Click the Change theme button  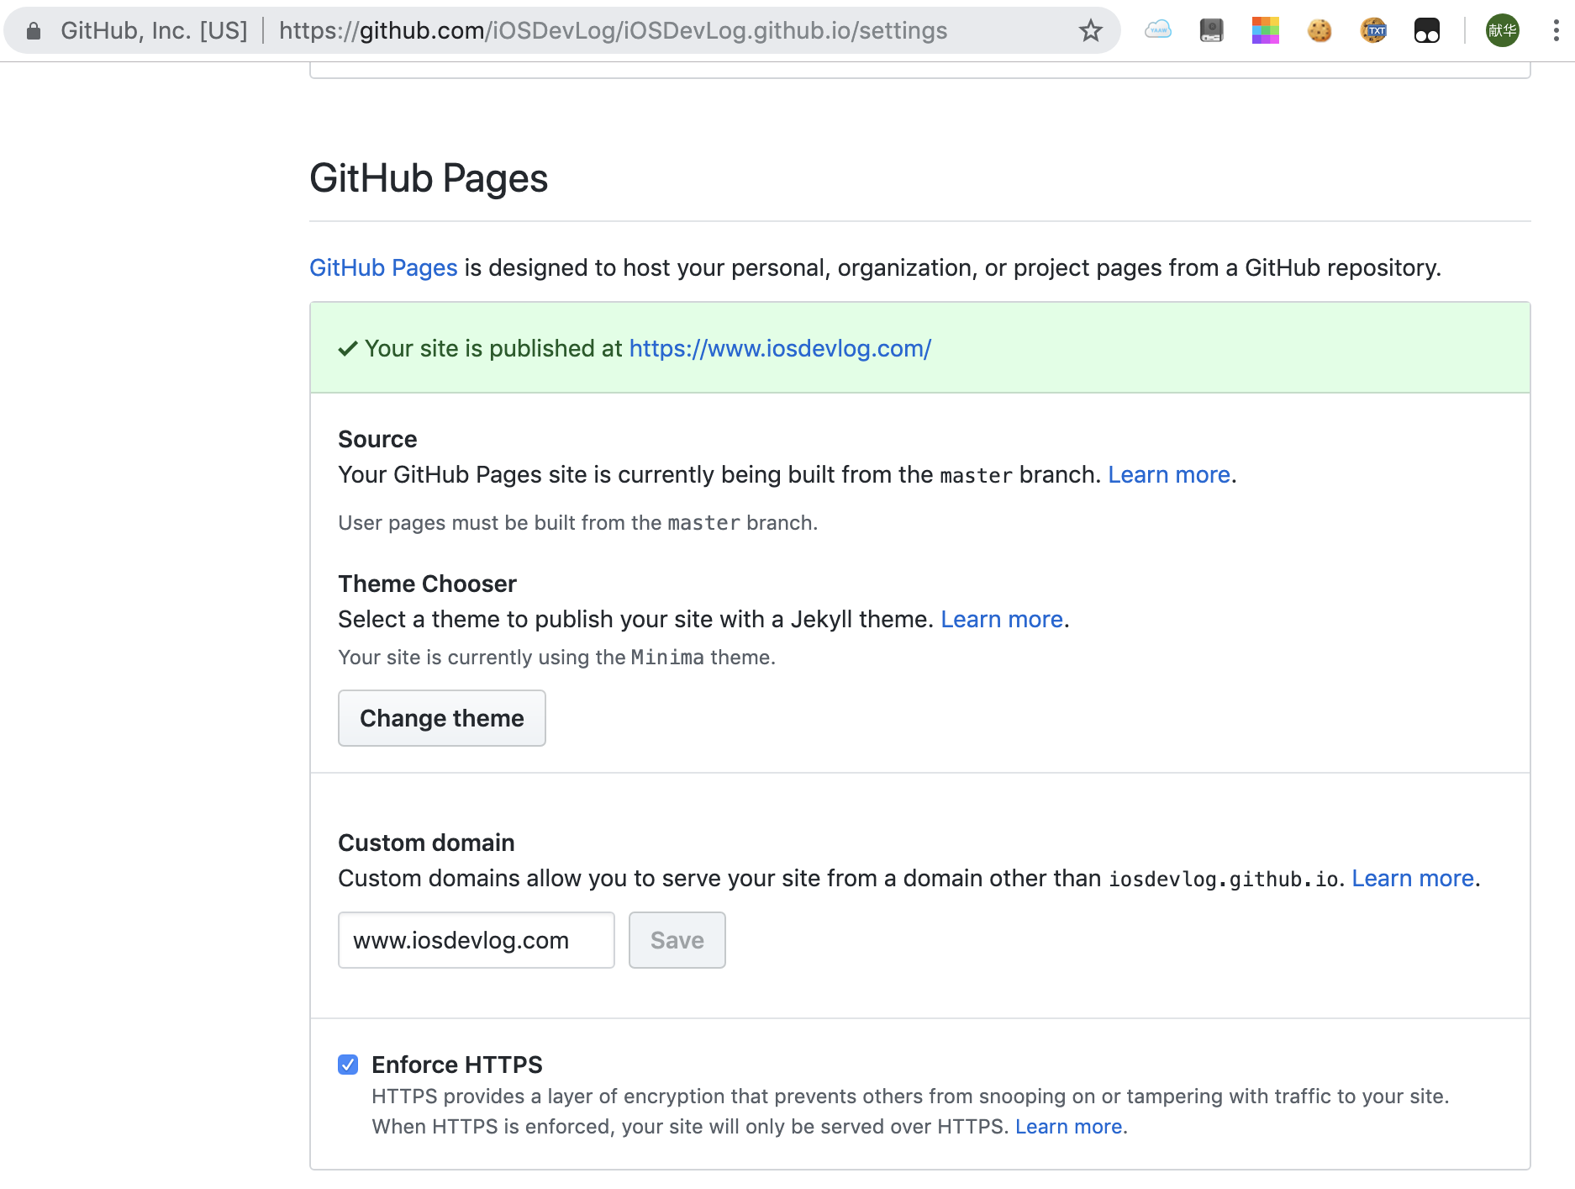pos(441,718)
